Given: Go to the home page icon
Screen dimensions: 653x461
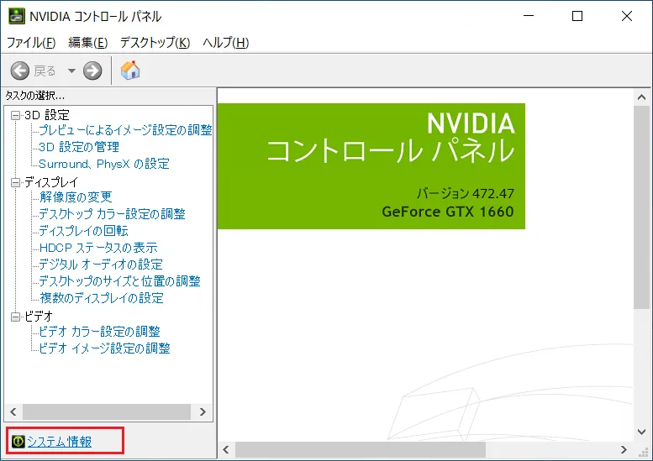Looking at the screenshot, I should click(130, 71).
